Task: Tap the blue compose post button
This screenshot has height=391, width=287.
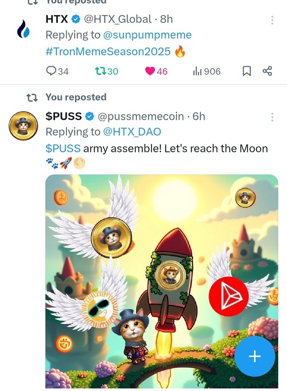Action: [x=255, y=356]
